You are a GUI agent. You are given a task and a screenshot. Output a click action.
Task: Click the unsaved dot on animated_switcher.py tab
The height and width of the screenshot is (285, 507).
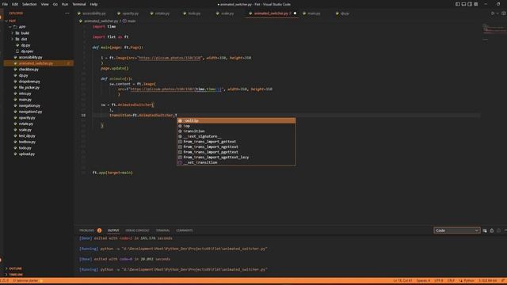click(x=295, y=13)
